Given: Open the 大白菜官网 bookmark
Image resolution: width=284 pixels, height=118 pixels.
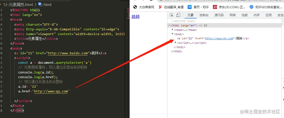Looking at the screenshot, I should (x=144, y=7).
